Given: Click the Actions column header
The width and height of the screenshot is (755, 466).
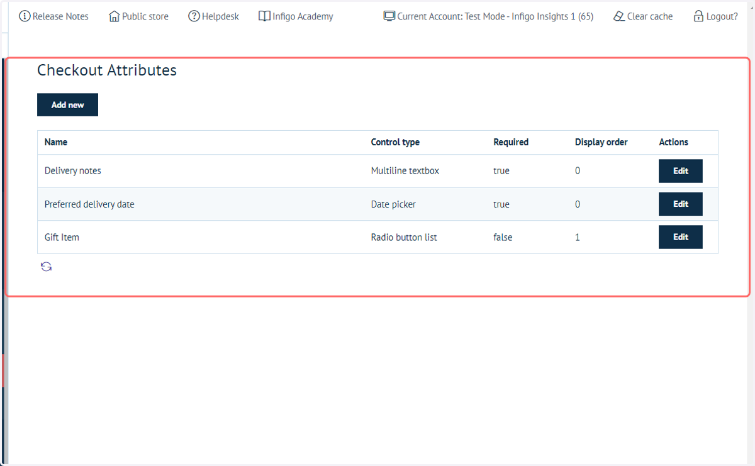Looking at the screenshot, I should (674, 142).
